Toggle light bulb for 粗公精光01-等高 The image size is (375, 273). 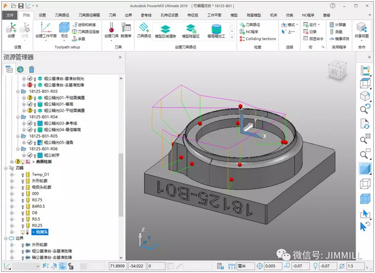pos(35,104)
